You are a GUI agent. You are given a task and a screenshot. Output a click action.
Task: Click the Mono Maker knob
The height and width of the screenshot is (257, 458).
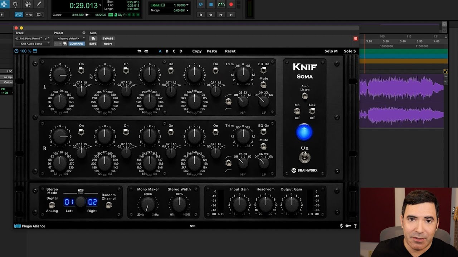click(147, 205)
